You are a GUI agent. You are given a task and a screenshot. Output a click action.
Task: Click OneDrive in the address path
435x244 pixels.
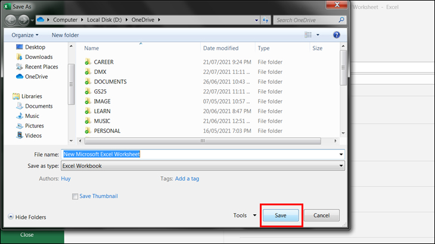click(x=142, y=20)
